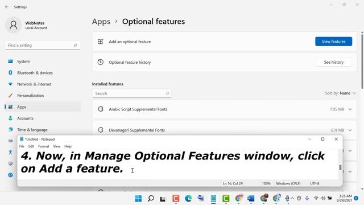This screenshot has width=364, height=205.
Task: Click the Notepad vertical scrollbar thumb
Action: coord(340,167)
